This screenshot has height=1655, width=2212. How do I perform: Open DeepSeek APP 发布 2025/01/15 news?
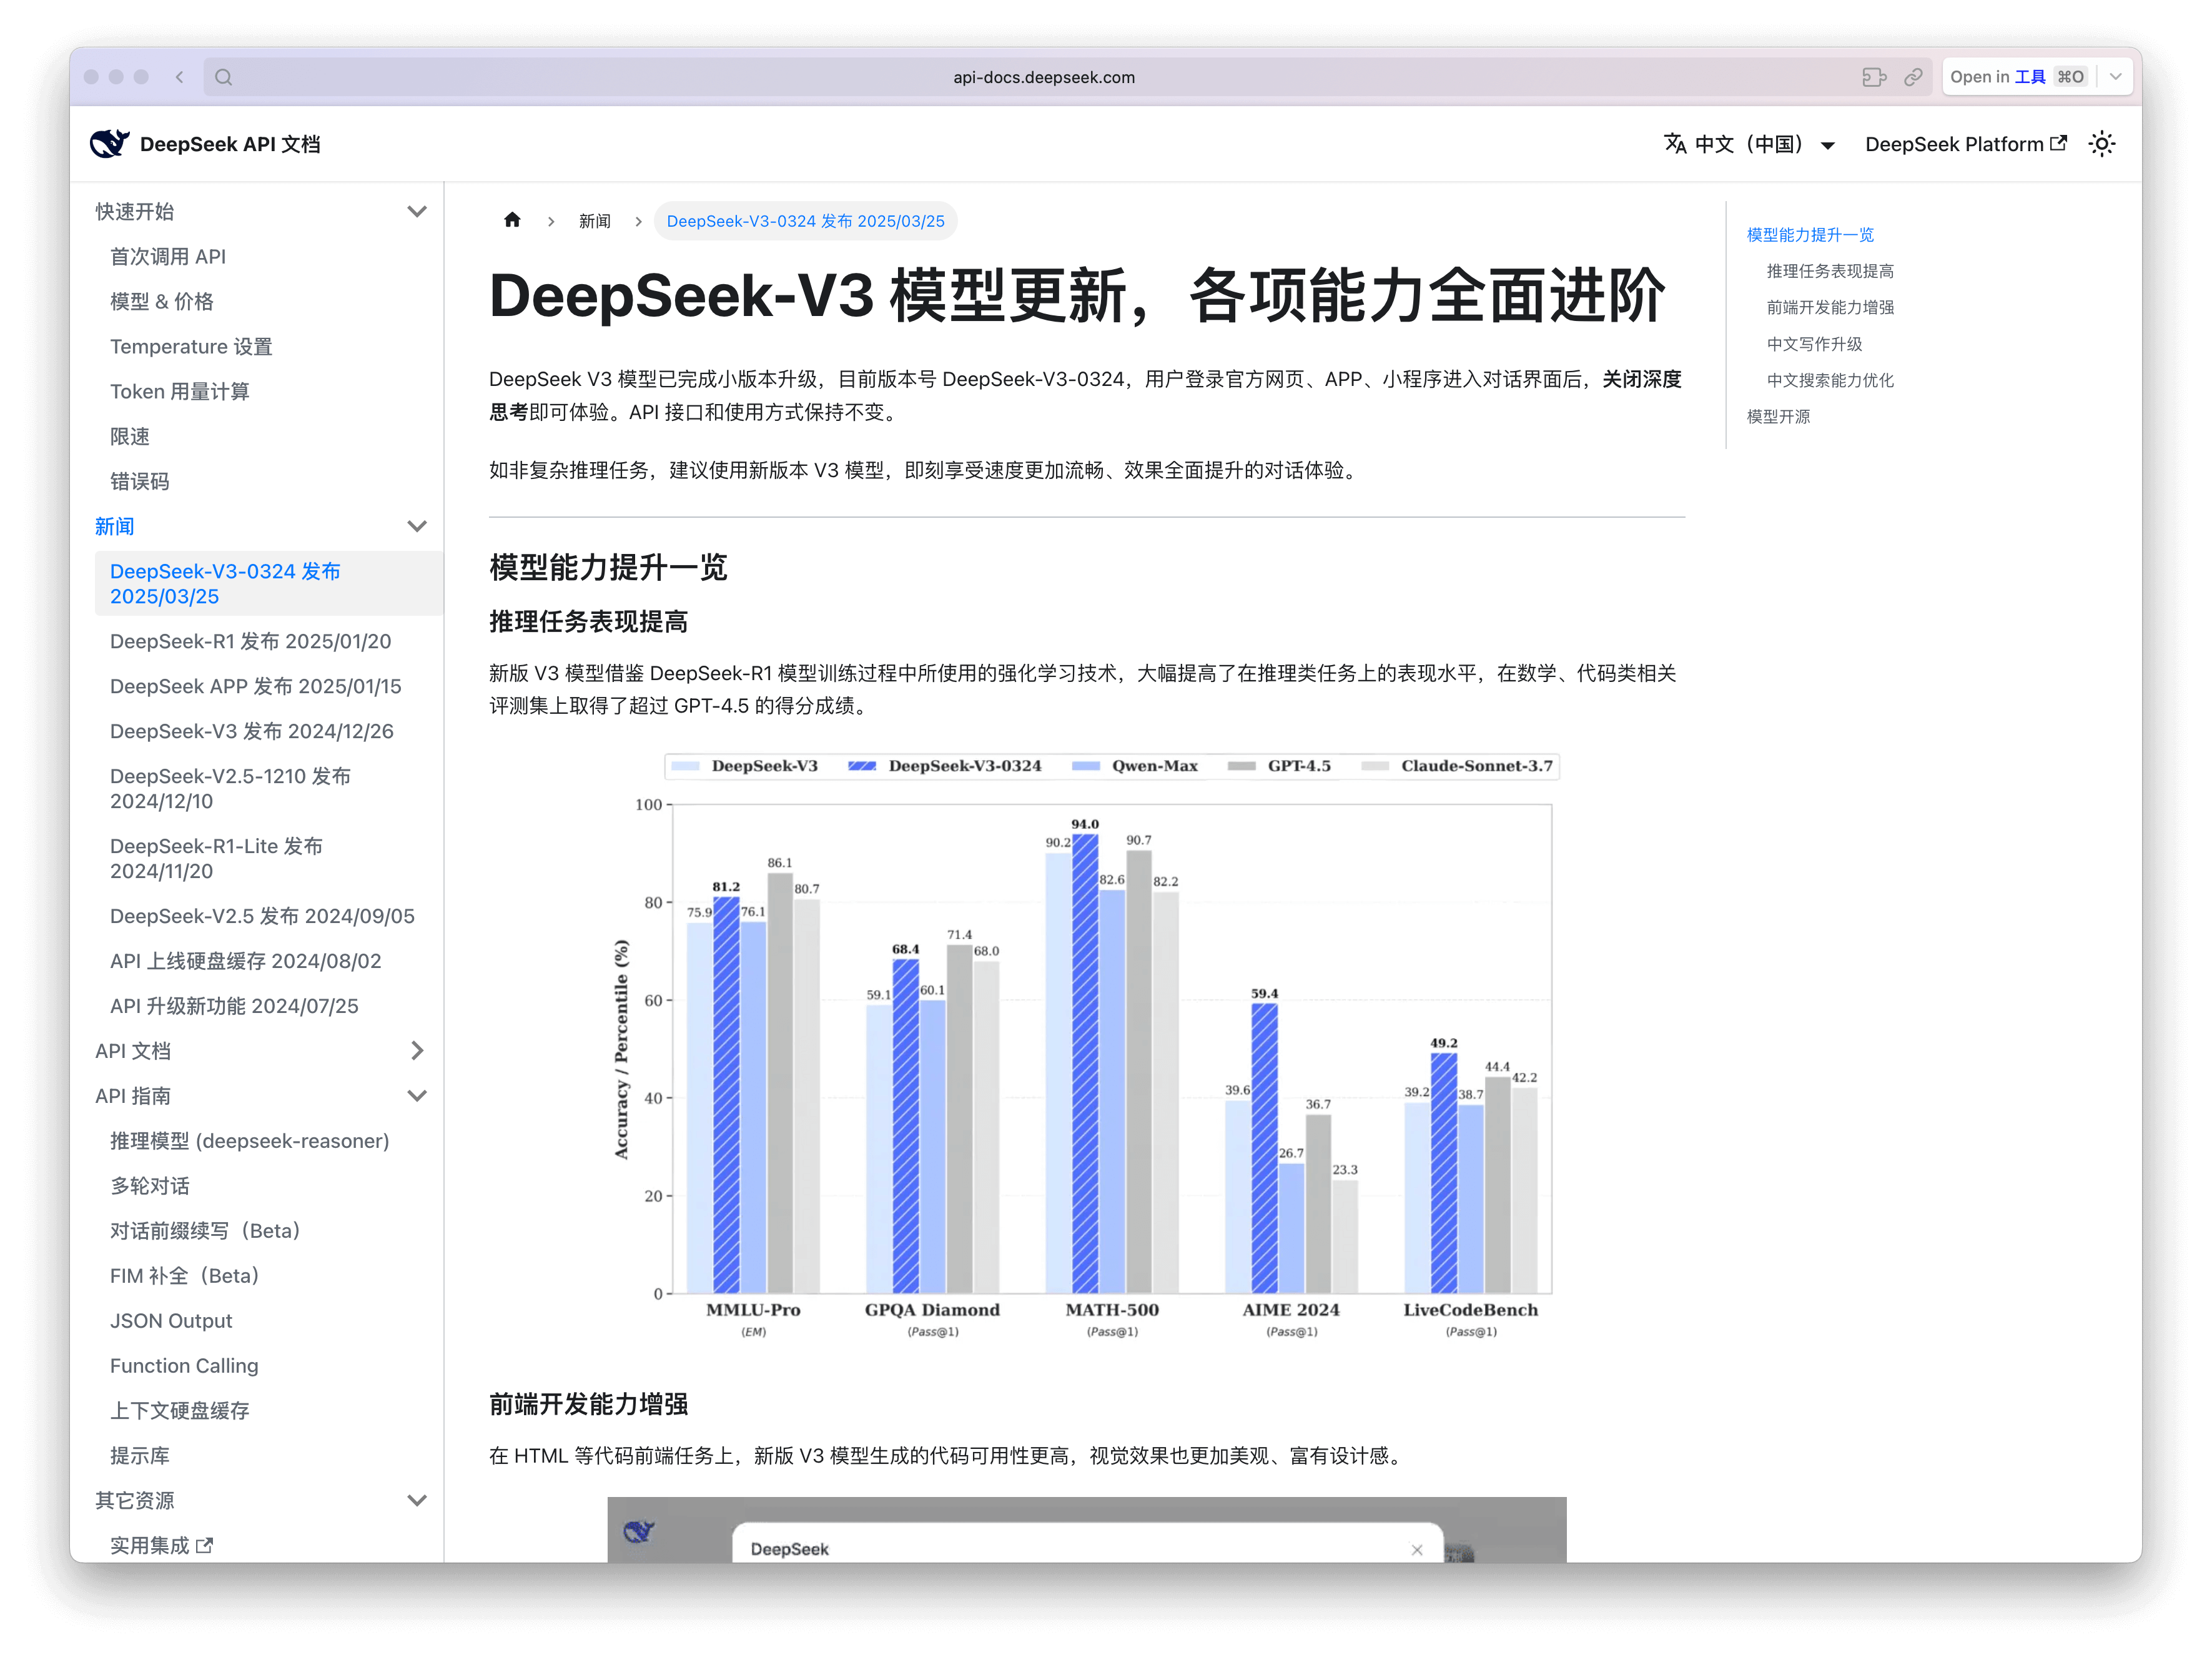tap(255, 686)
